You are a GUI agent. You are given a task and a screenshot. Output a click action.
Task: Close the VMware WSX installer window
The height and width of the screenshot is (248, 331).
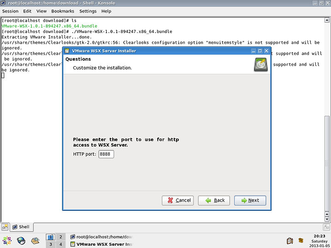[x=266, y=51]
